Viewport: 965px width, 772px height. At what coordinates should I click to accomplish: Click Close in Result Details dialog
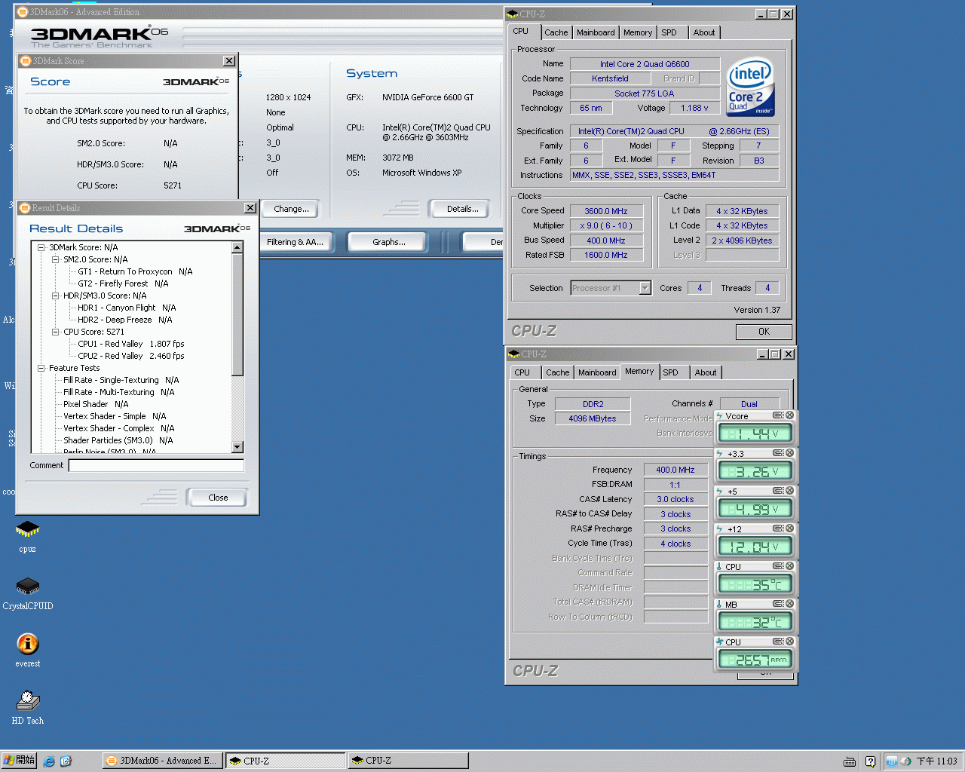(x=218, y=498)
